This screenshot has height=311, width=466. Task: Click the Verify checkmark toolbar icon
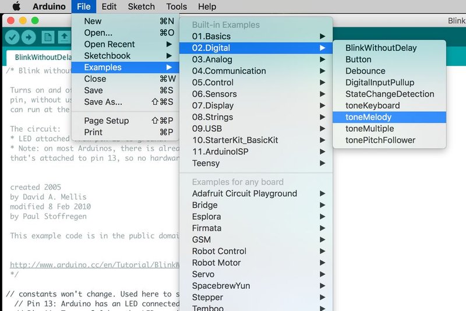pos(12,37)
